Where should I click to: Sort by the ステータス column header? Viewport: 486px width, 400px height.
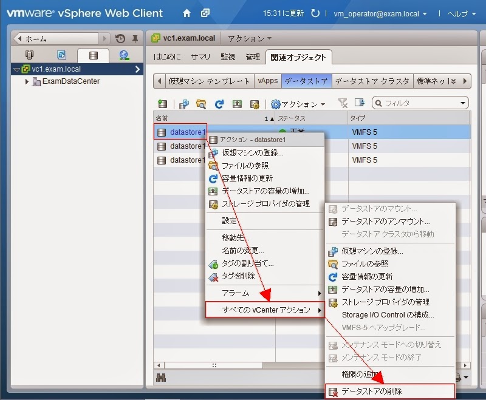coord(312,118)
